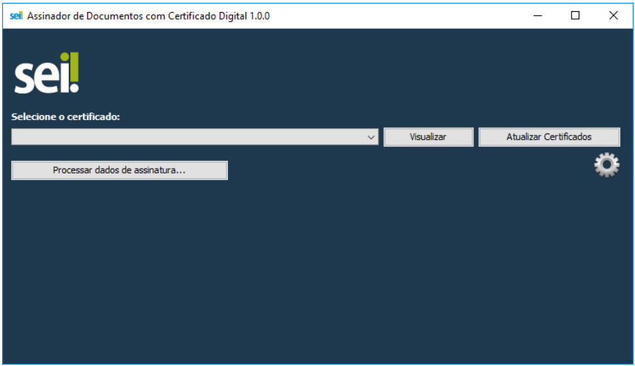The height and width of the screenshot is (366, 635).
Task: Click Atualizar Certificados to refresh certificates
Action: click(549, 137)
